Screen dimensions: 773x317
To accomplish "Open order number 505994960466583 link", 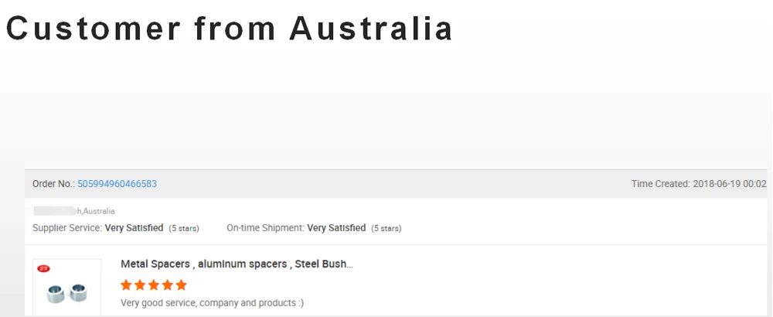I will click(117, 184).
